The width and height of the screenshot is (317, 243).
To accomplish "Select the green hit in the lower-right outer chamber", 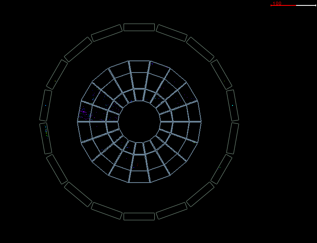I will pos(220,167).
